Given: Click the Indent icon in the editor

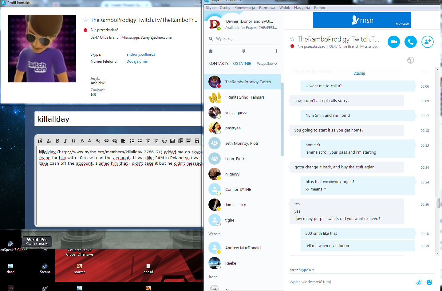Looking at the screenshot, I should [156, 141].
